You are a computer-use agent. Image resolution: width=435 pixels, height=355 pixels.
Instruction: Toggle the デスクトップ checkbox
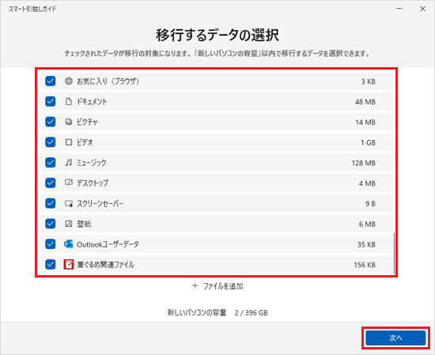click(50, 183)
